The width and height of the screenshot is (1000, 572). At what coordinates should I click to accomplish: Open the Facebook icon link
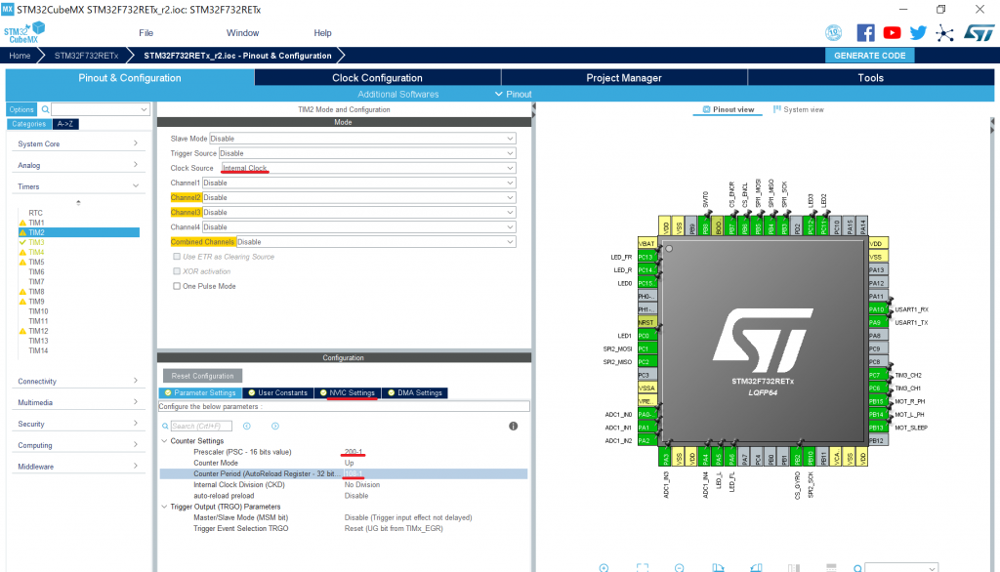[865, 32]
